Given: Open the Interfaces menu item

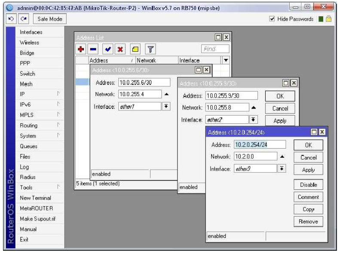Looking at the screenshot, I should [40, 32].
